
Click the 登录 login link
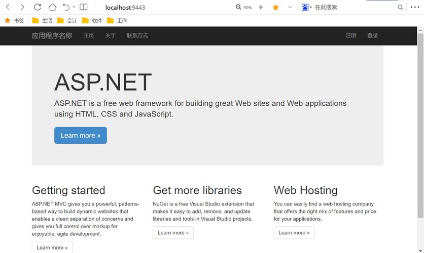click(373, 35)
